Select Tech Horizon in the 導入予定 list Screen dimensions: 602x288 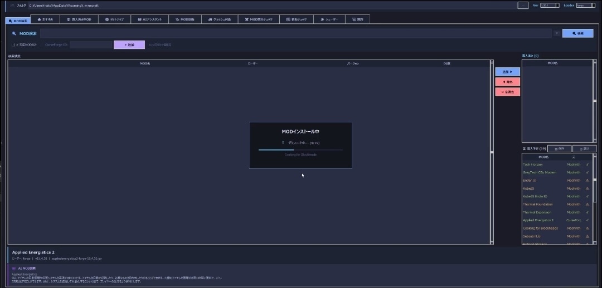click(x=557, y=165)
